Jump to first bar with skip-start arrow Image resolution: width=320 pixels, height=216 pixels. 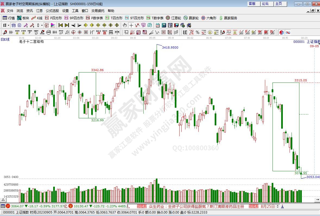point(61,25)
